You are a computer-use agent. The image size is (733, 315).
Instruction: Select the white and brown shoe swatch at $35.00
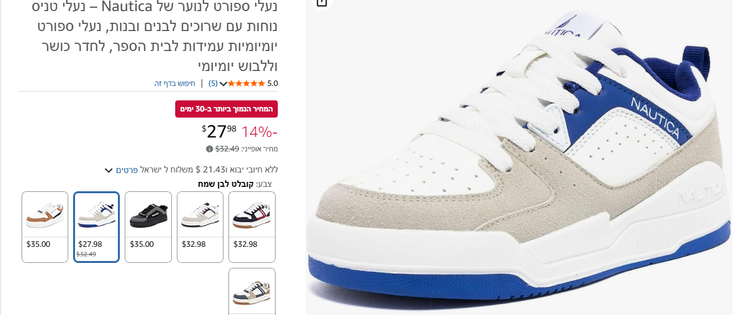point(45,227)
